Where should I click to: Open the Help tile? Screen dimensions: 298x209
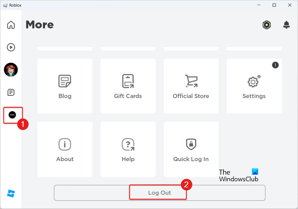tap(128, 149)
